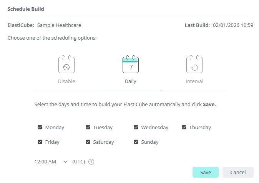Toggle the Wednesday checkbox
The image size is (259, 183).
[136, 127]
